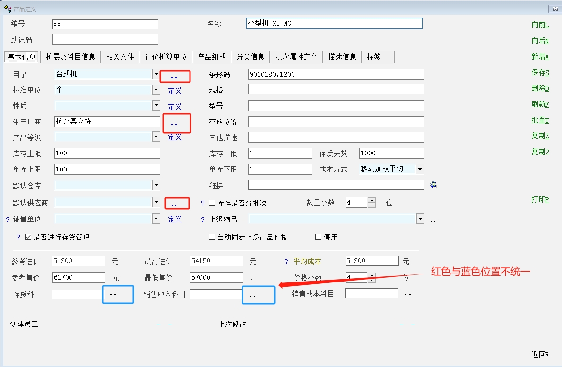Click the browse dots after 上级物品 dropdown
This screenshot has width=562, height=367.
(432, 220)
